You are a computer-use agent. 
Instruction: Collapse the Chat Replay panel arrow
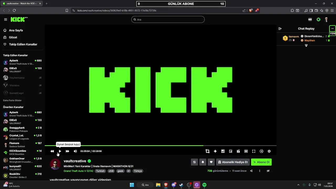coord(280,29)
